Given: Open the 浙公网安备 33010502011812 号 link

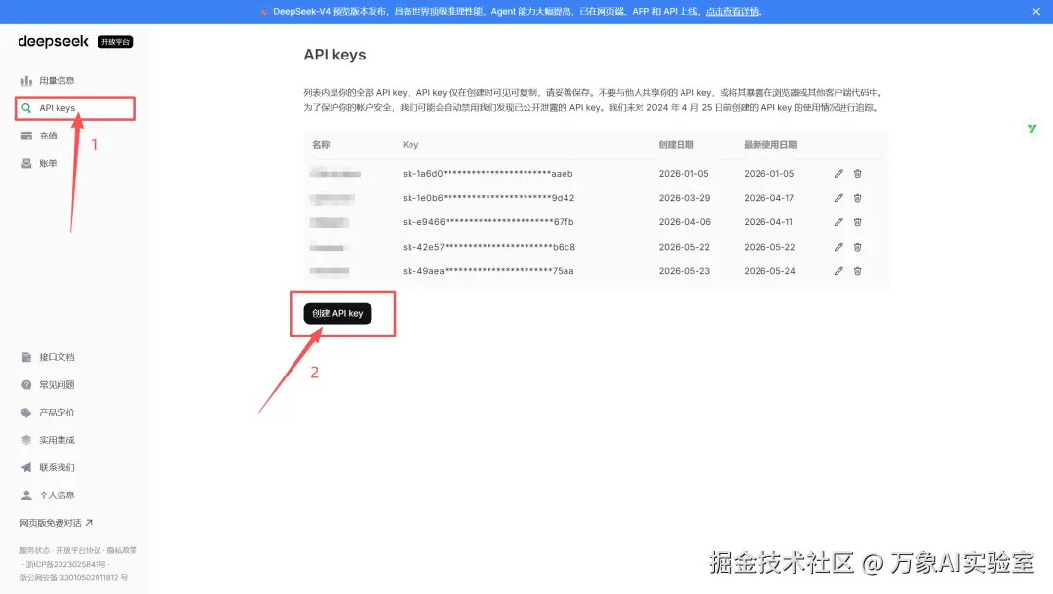Looking at the screenshot, I should (x=73, y=577).
